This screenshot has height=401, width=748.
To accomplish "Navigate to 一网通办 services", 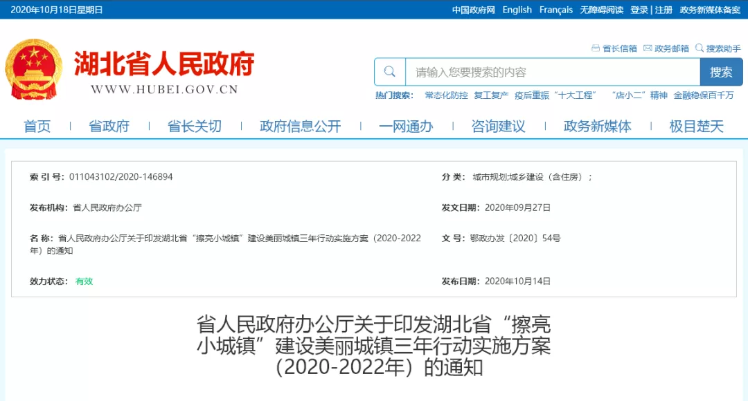I will pos(406,126).
